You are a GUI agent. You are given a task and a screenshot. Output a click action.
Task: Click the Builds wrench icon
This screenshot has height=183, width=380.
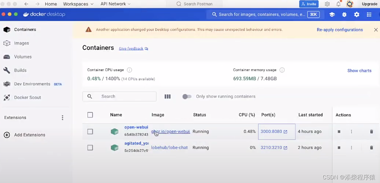point(7,70)
